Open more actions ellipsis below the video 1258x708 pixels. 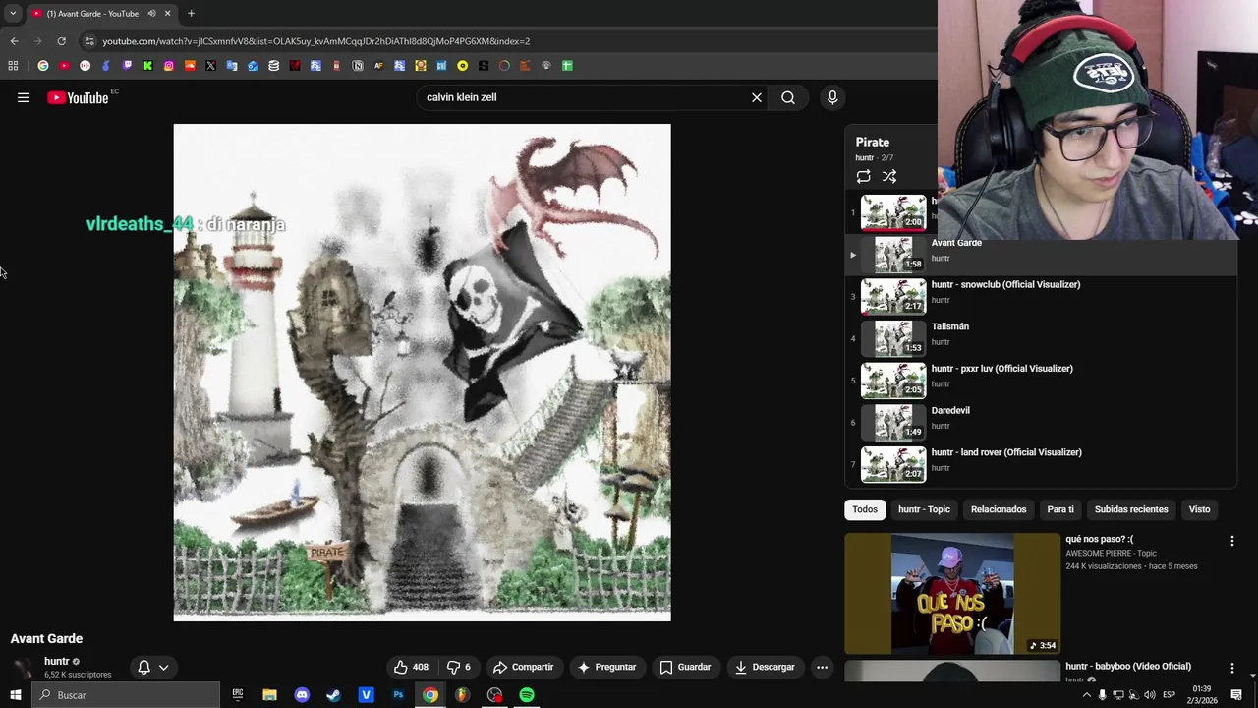822,667
